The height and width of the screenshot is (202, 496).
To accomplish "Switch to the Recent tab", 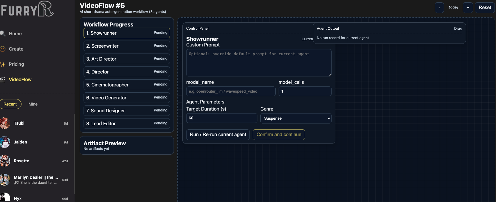I will pyautogui.click(x=10, y=104).
